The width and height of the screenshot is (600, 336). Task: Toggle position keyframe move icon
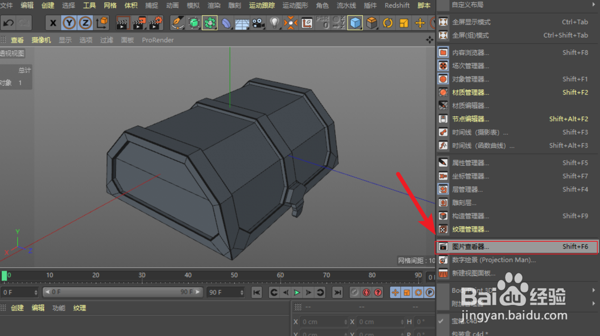click(395, 293)
